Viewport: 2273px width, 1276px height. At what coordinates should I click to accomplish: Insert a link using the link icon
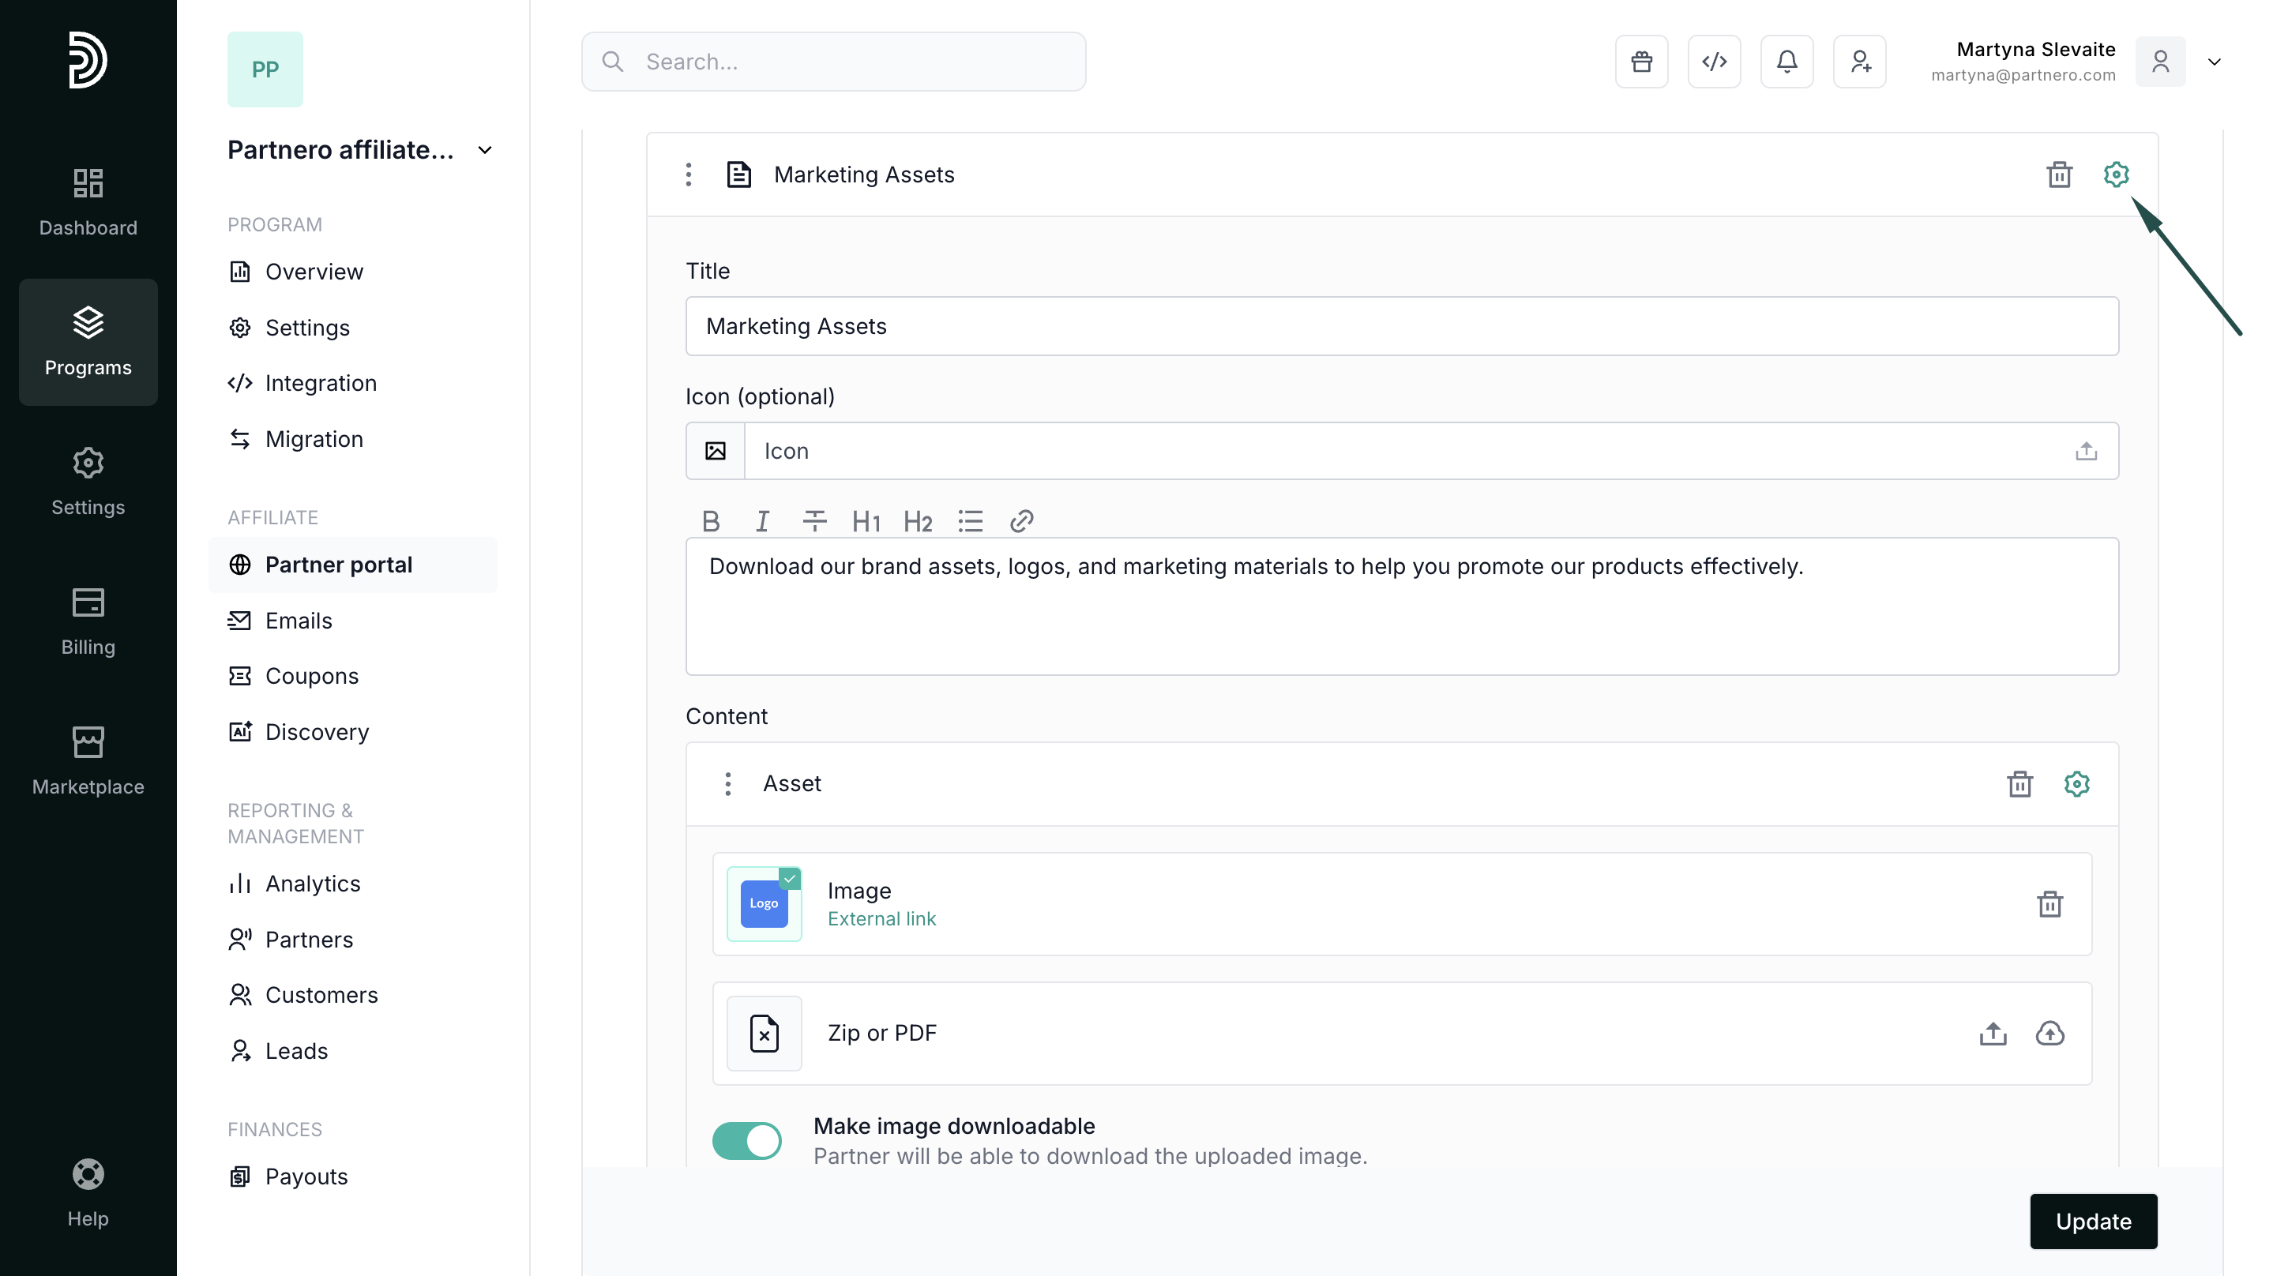(1021, 521)
